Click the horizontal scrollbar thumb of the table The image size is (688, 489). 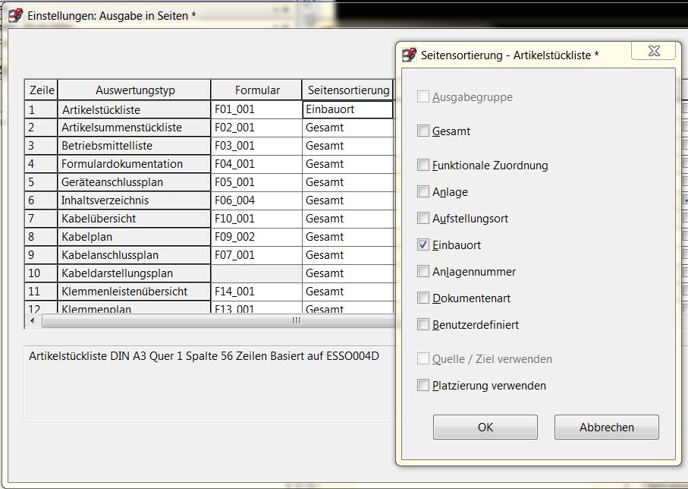[218, 321]
